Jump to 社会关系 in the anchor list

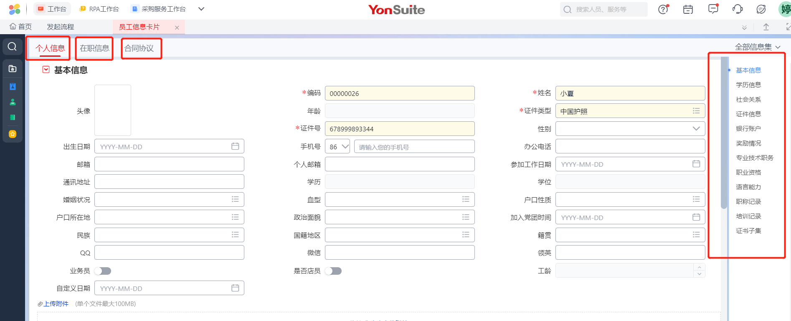(x=748, y=99)
